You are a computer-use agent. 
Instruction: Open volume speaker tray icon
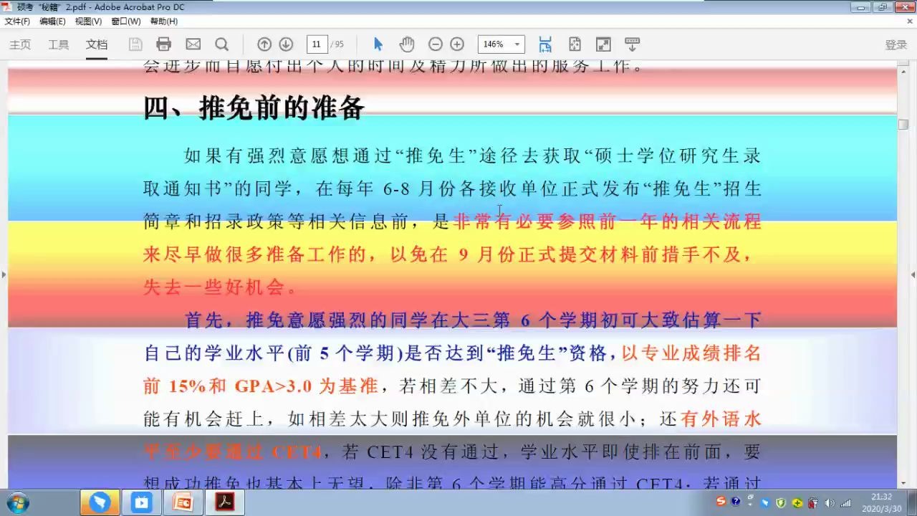coord(830,502)
